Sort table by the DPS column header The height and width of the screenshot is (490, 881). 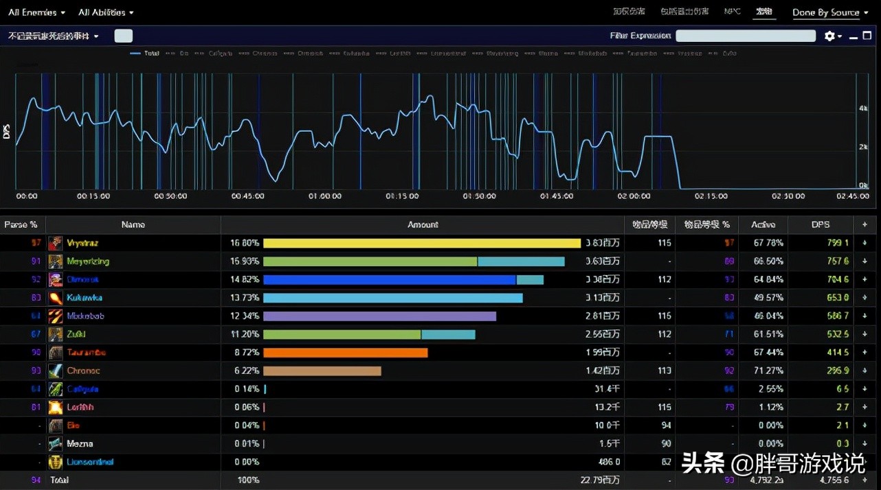coord(821,224)
